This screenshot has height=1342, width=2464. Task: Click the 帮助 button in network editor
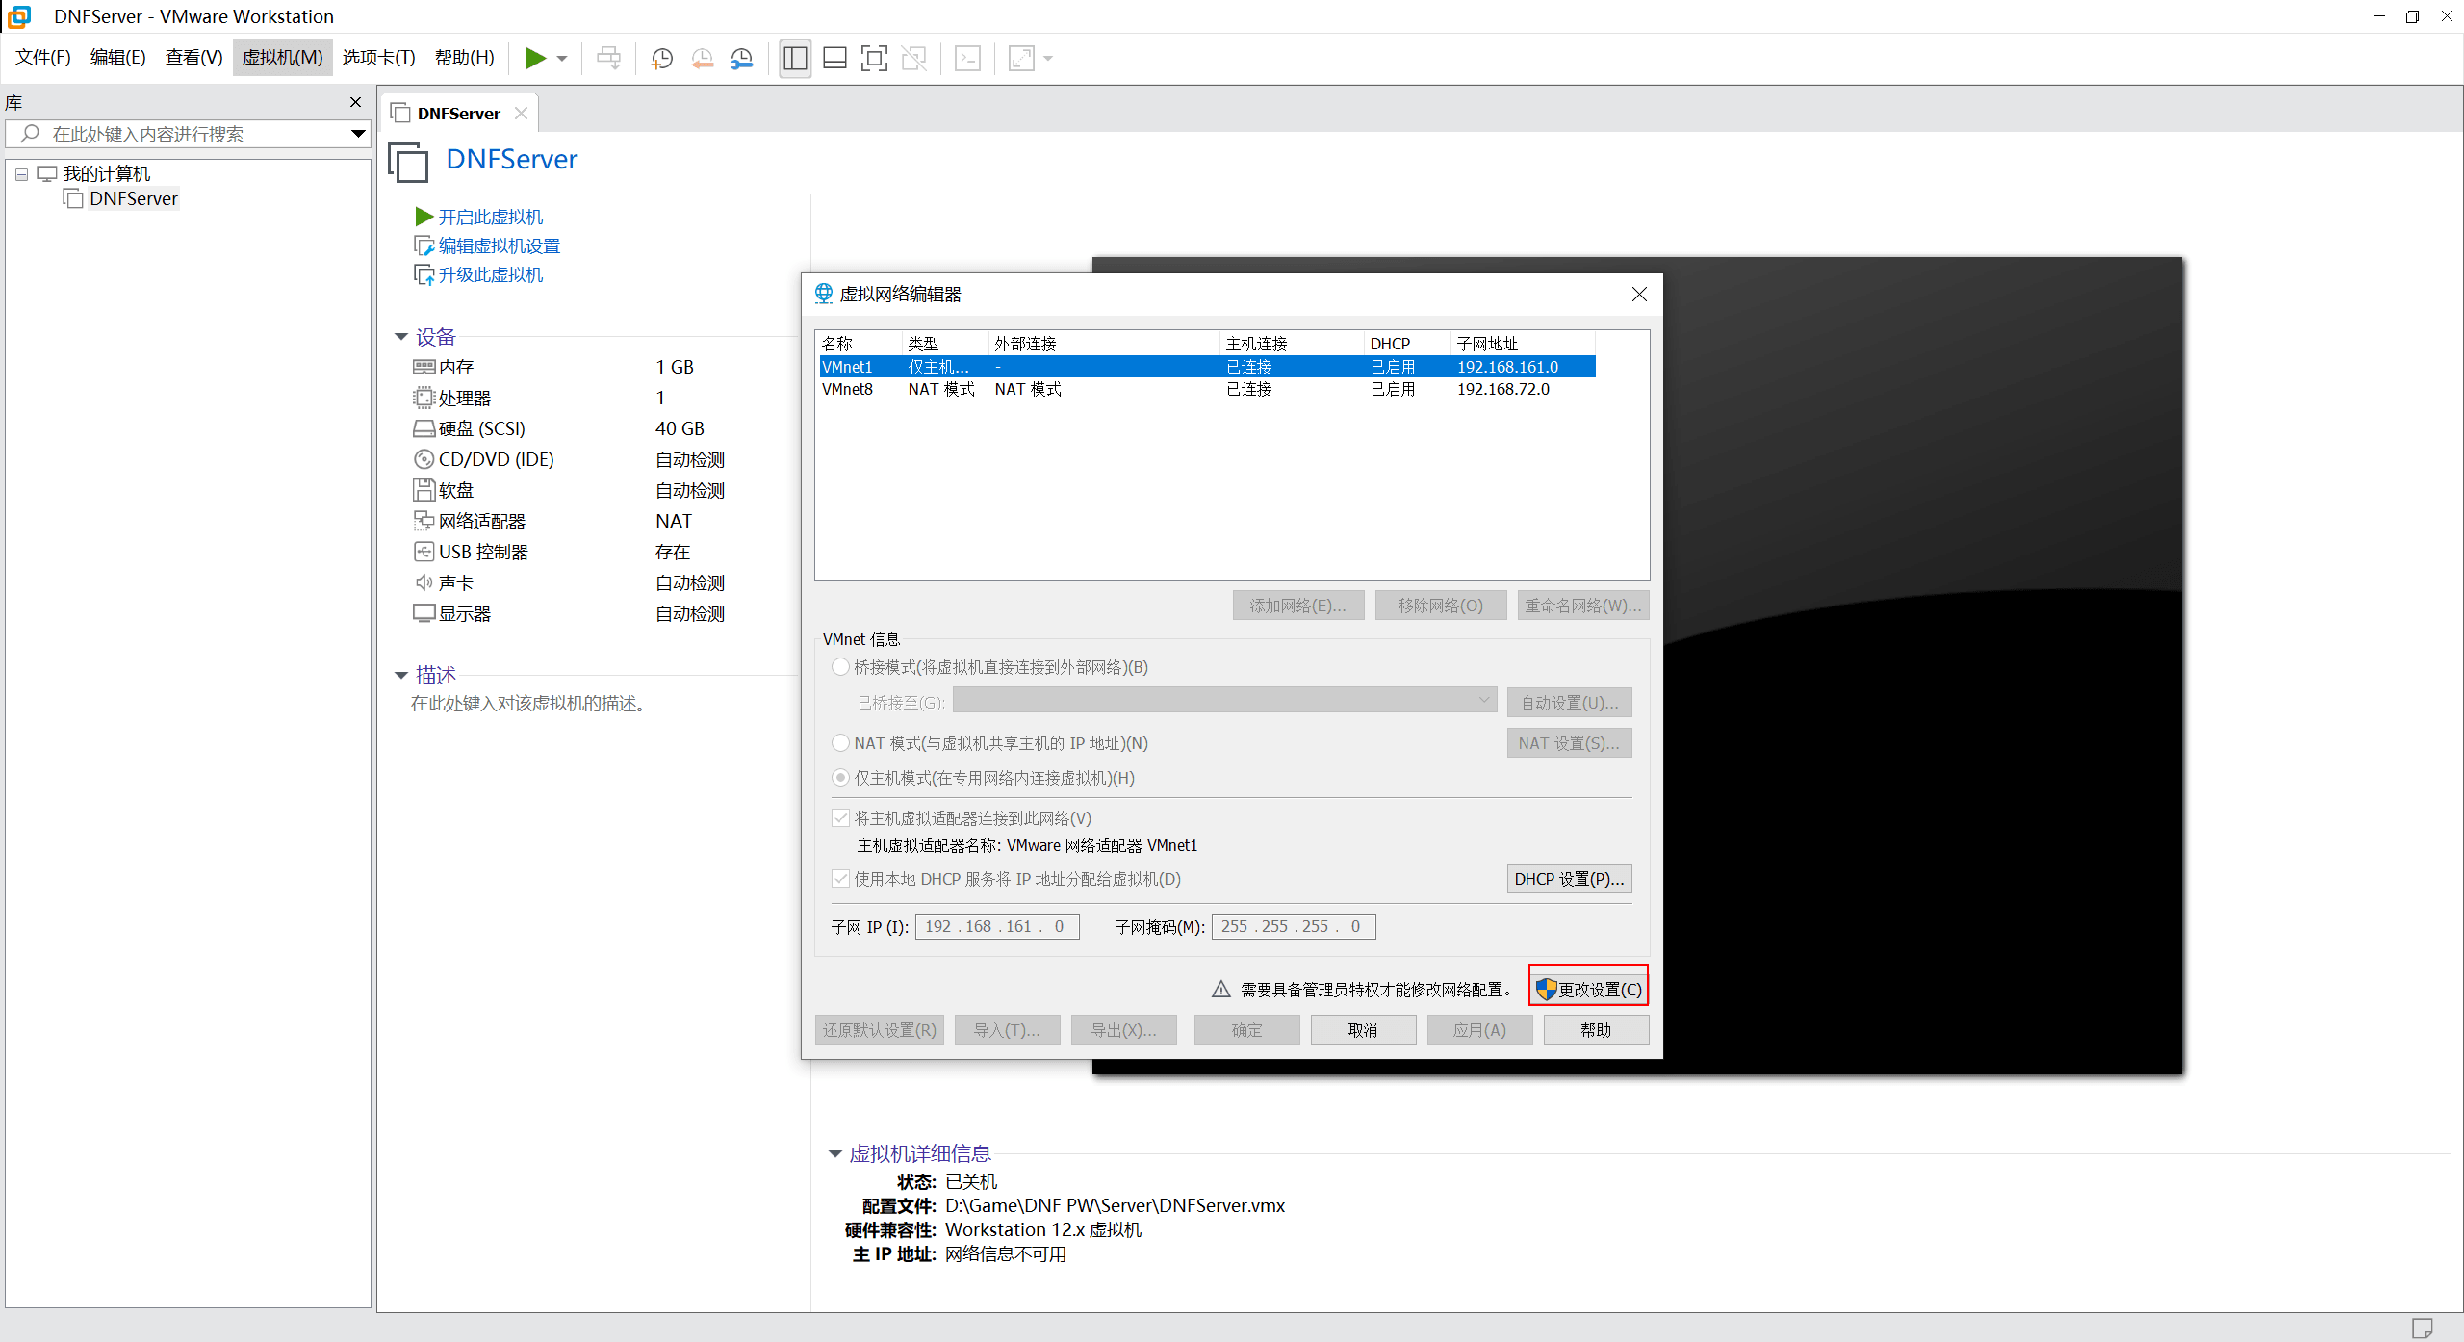[x=1596, y=1030]
